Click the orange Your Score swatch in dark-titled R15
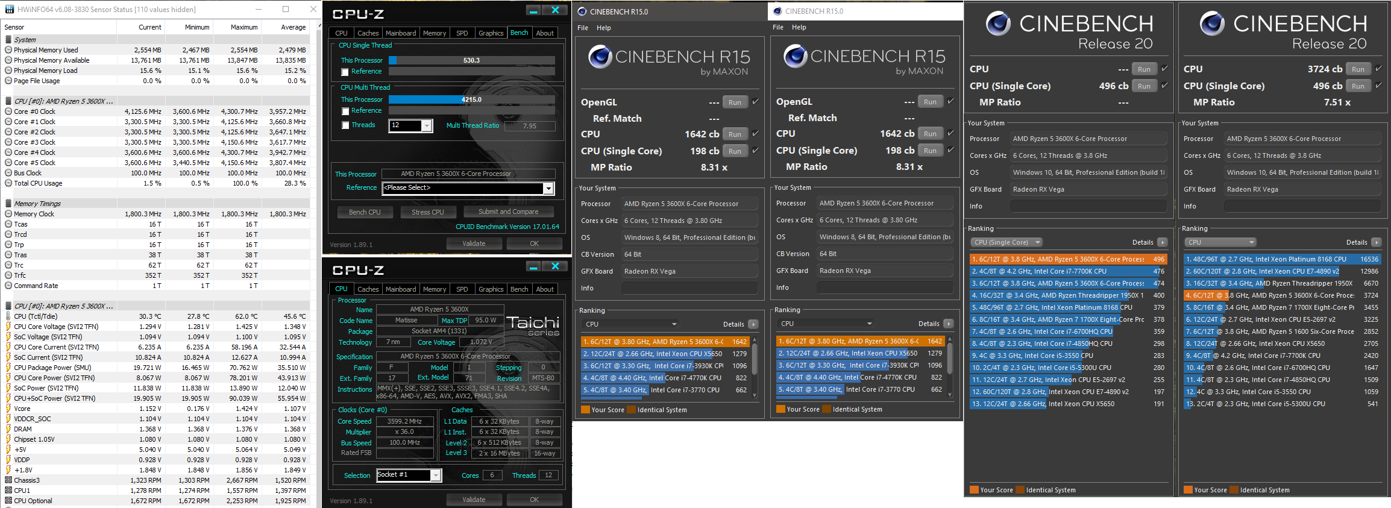Screen dimensions: 1391x508 [x=585, y=410]
